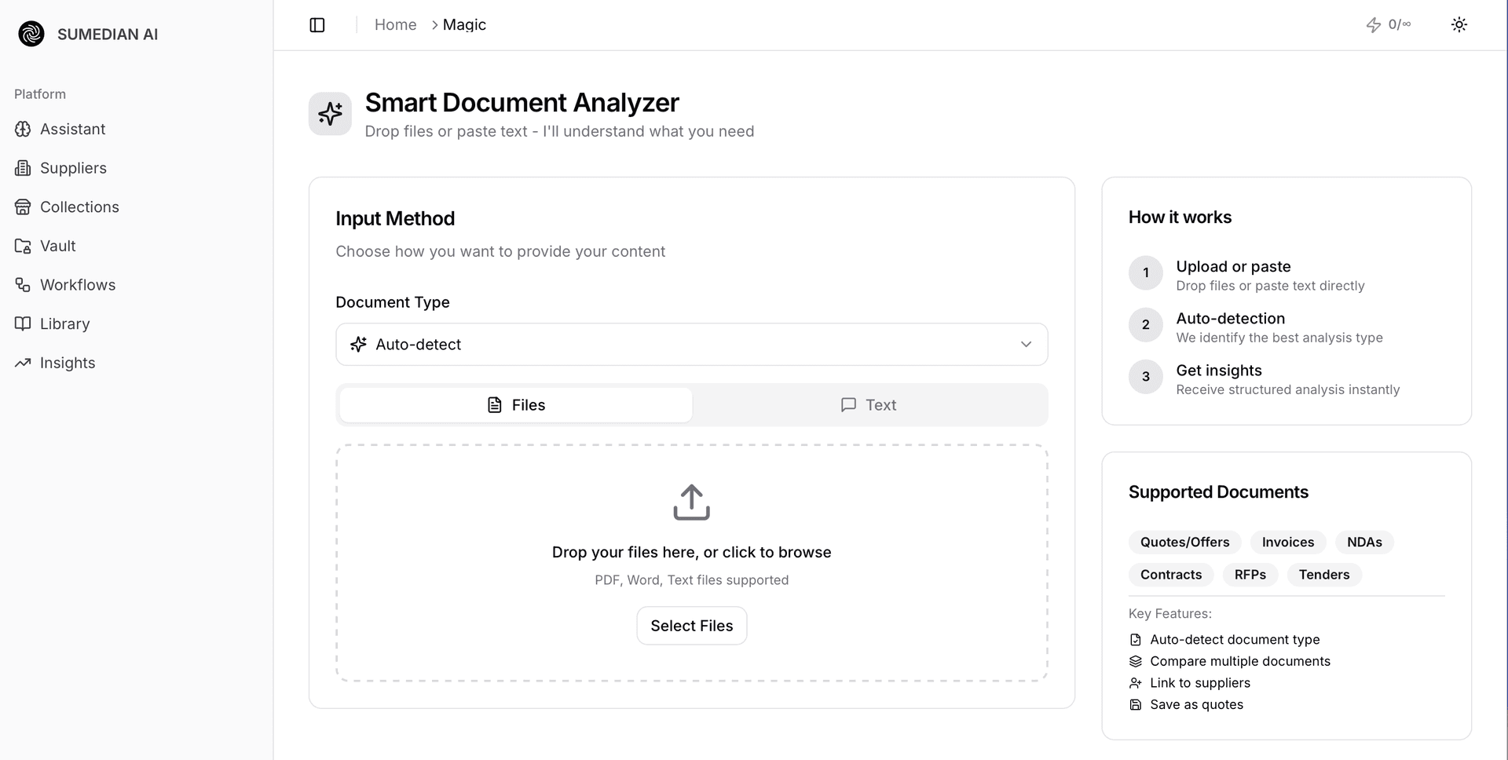Viewport: 1508px width, 760px height.
Task: Click the chevron arrow in Auto-detect combo box
Action: [1026, 345]
